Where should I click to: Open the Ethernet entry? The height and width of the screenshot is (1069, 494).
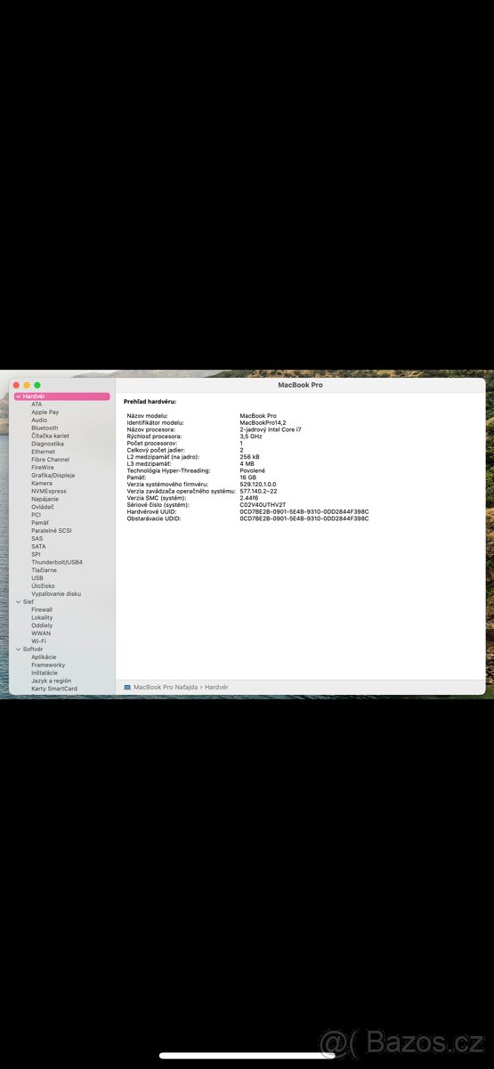tap(43, 452)
